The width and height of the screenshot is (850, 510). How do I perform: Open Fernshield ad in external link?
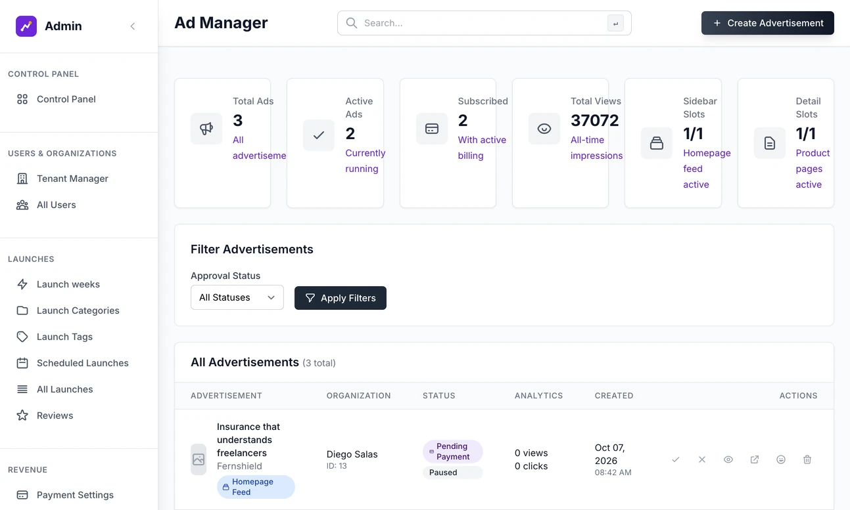coord(755,459)
